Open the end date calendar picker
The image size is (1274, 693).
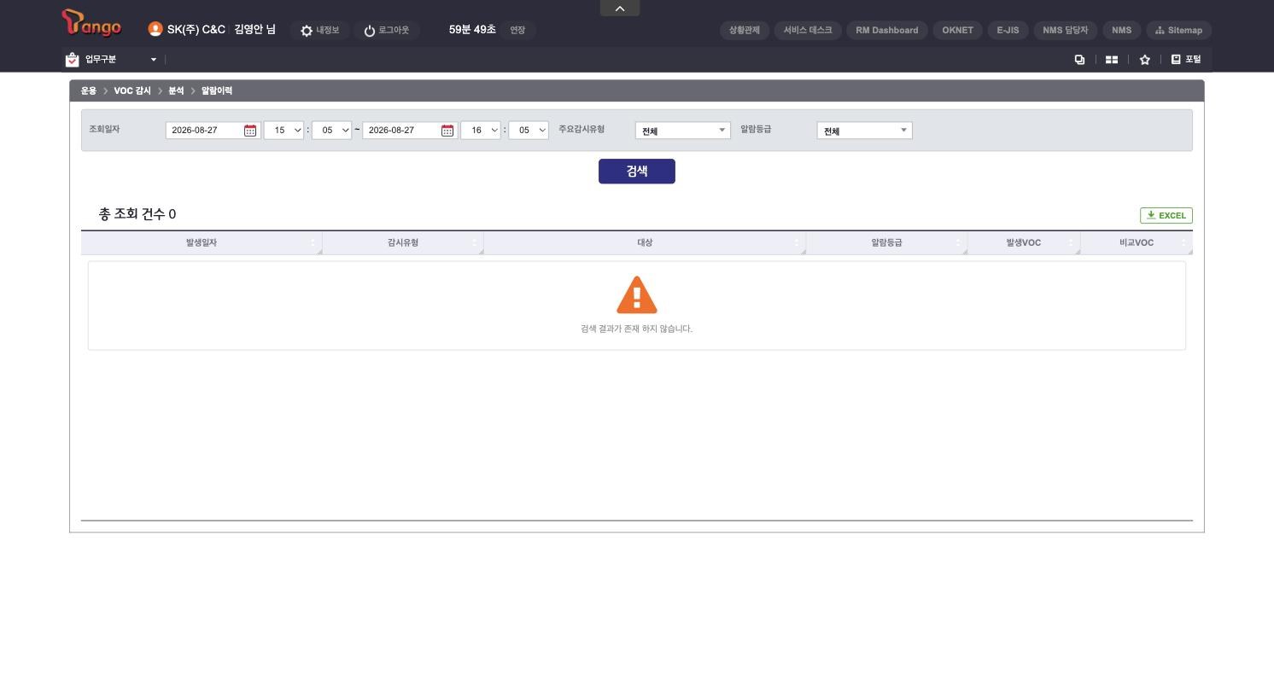[x=447, y=131]
